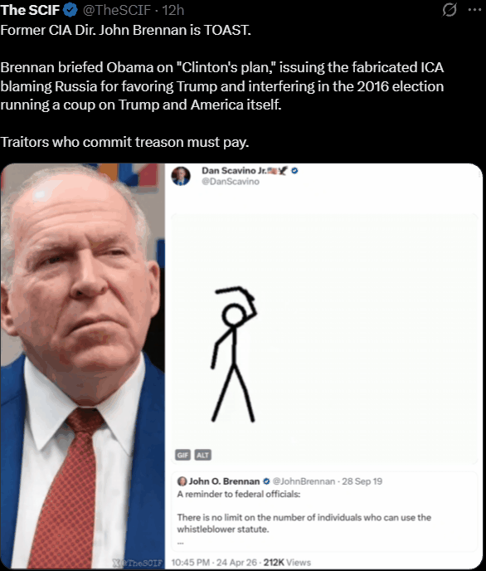Click the @DanScavino handle
Screen dimensions: 486x571
click(231, 182)
